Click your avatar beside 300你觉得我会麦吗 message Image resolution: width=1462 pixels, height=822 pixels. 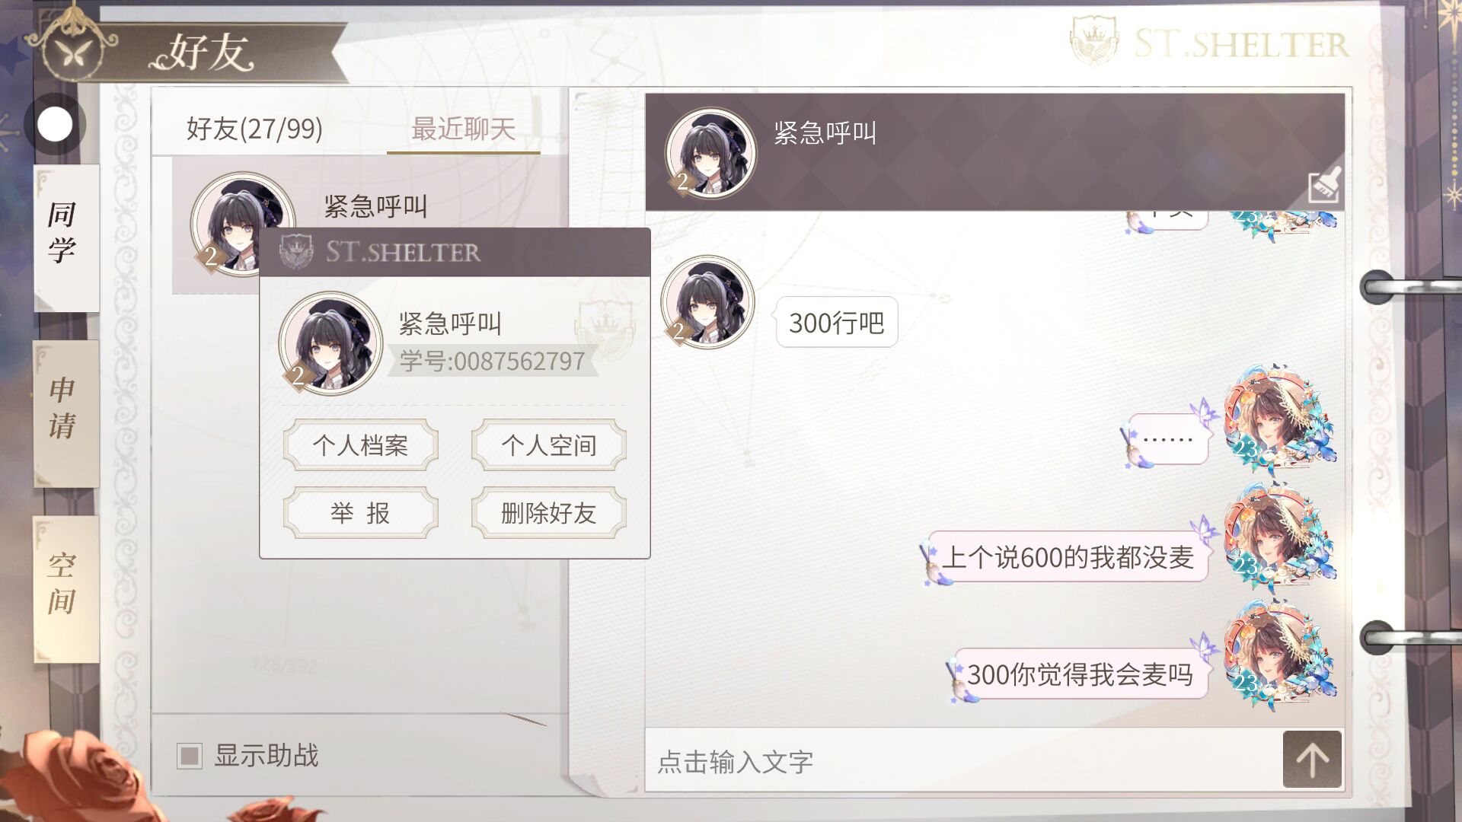click(1279, 655)
